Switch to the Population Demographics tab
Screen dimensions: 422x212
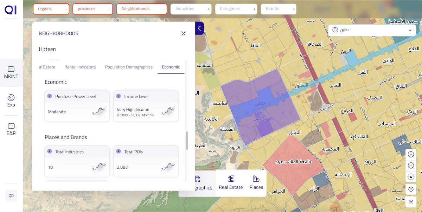[129, 67]
